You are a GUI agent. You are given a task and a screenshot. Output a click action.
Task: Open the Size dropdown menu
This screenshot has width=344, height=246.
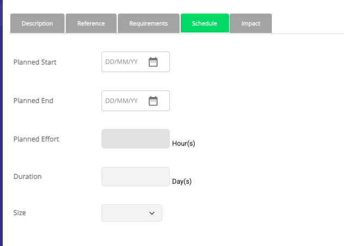click(131, 213)
